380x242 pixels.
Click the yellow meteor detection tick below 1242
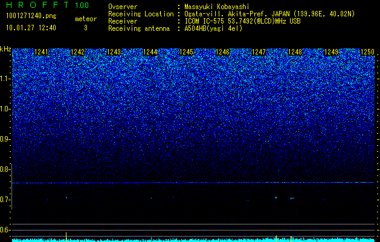(x=66, y=237)
